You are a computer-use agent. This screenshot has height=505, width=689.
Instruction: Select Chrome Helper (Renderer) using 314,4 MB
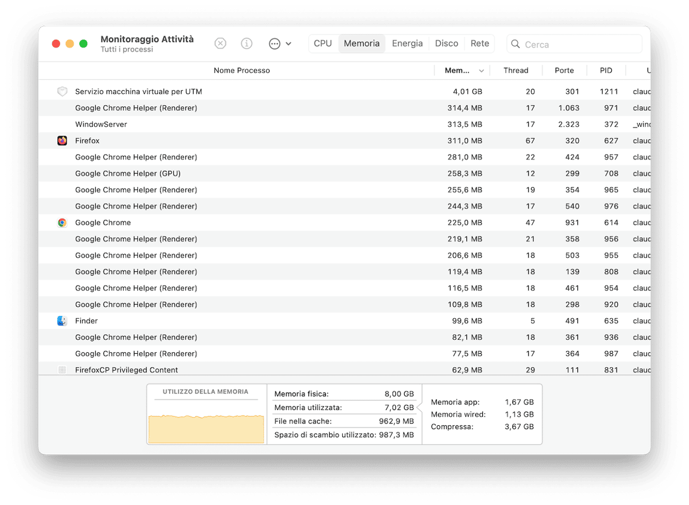[344, 108]
